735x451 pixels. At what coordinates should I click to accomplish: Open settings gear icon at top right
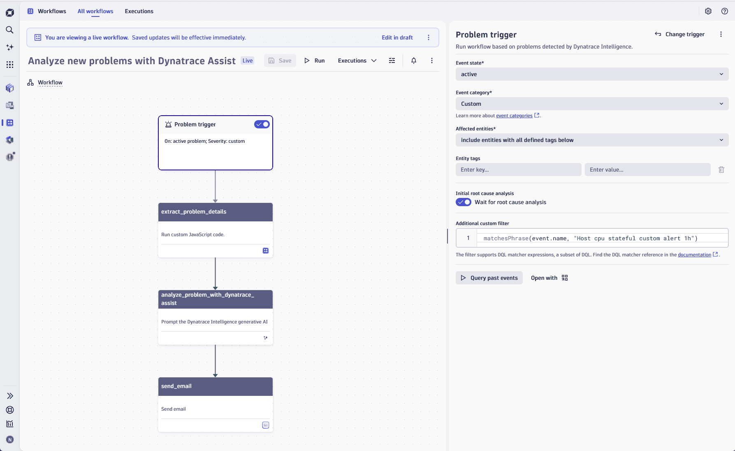tap(708, 11)
